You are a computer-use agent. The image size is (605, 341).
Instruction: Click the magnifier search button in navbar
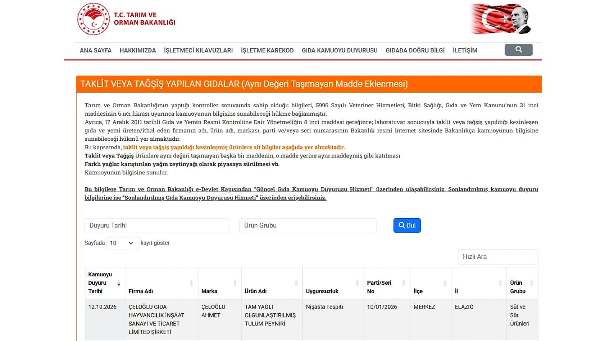[x=518, y=50]
